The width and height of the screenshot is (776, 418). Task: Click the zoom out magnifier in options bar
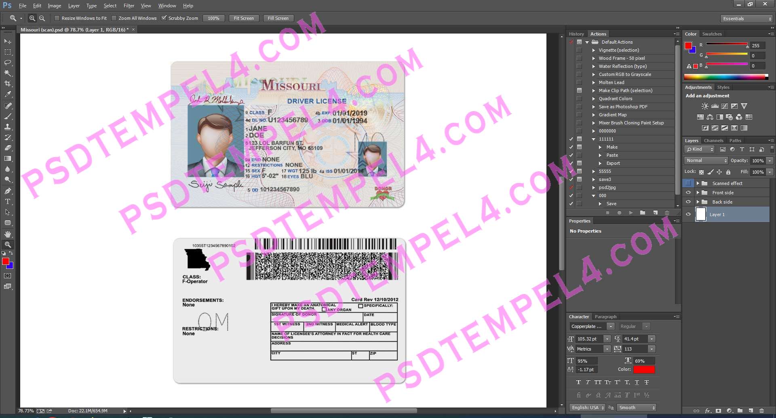pos(42,18)
